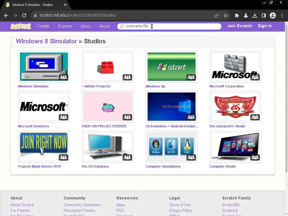Open The Liverpool fc Studio link
Viewport: 288px width, 216px height.
(x=227, y=126)
